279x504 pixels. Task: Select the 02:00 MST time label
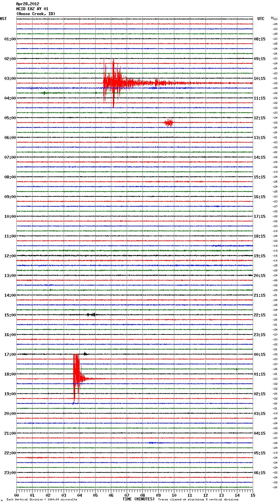(x=10, y=59)
